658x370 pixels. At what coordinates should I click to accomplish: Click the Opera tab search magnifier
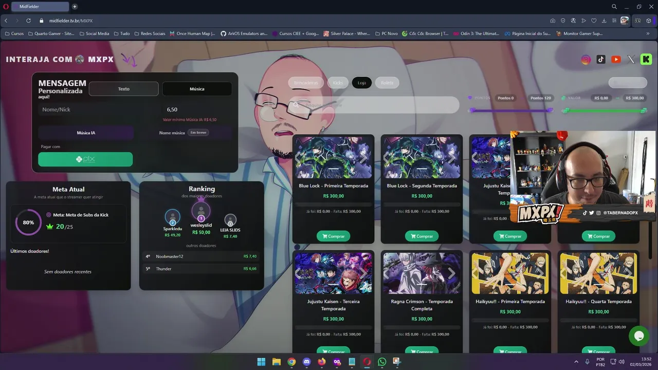614,7
